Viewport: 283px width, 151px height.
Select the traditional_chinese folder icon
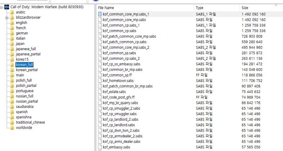pyautogui.click(x=12, y=122)
